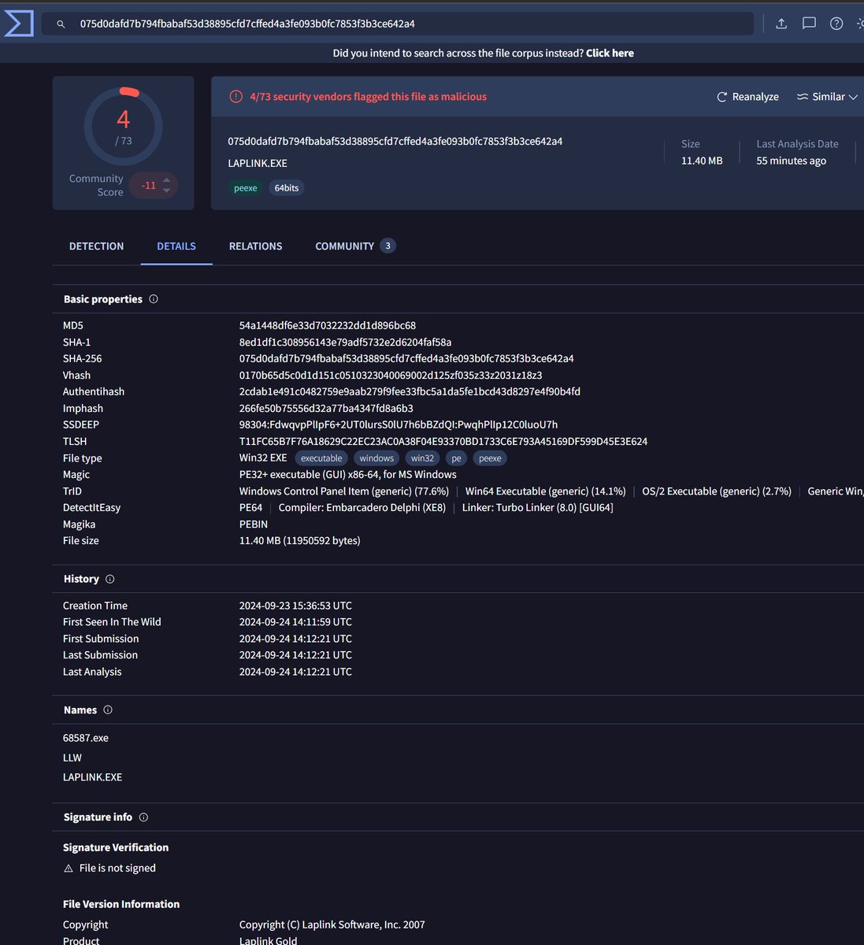Select the Vhash value
This screenshot has height=945, width=864.
391,376
